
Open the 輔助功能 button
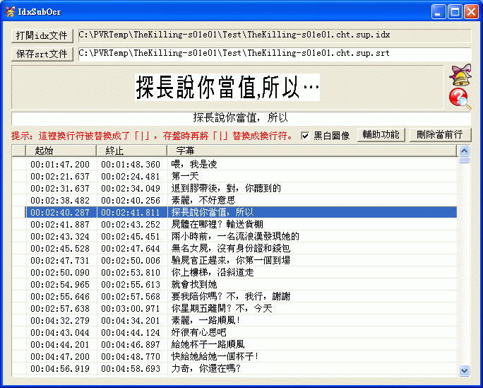point(381,135)
